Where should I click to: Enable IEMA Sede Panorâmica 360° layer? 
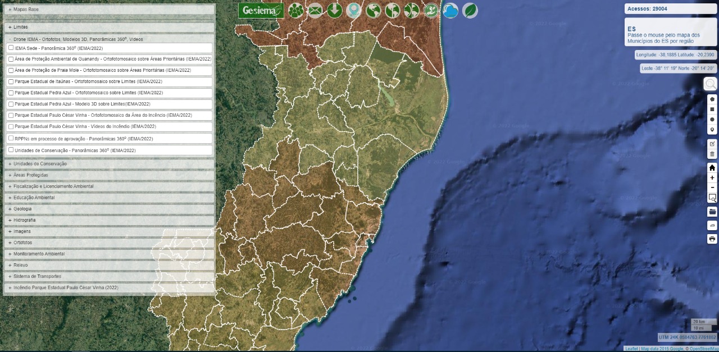[x=11, y=48]
